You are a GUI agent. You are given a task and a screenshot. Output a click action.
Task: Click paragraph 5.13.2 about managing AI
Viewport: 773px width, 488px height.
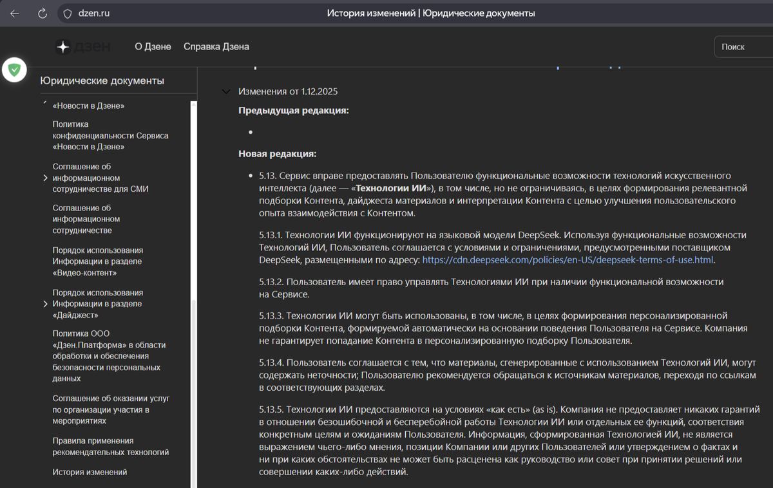pyautogui.click(x=491, y=288)
